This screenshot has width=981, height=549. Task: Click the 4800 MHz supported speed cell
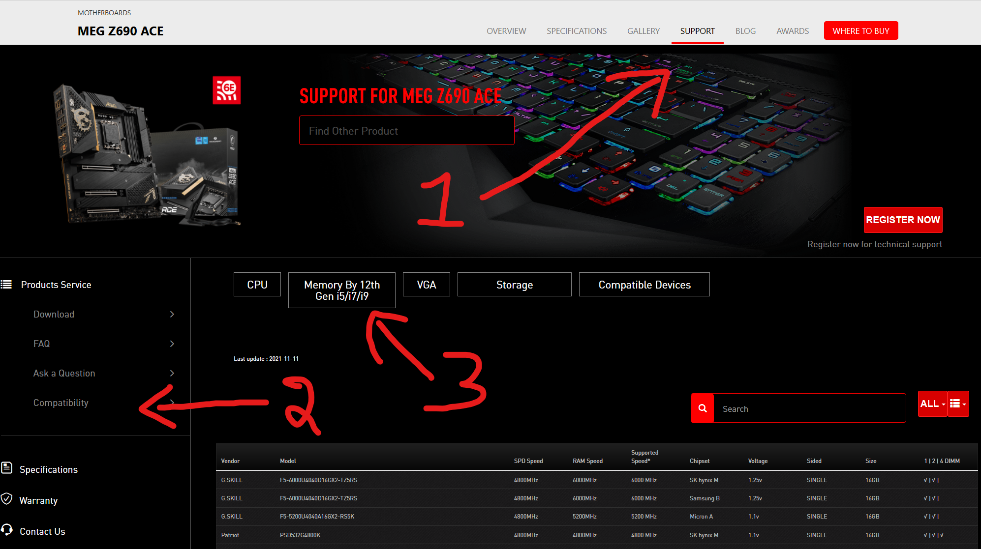644,535
